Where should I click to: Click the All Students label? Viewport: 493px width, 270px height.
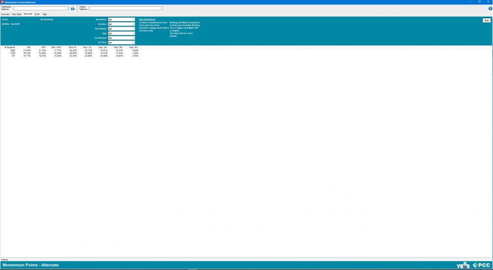pos(47,20)
